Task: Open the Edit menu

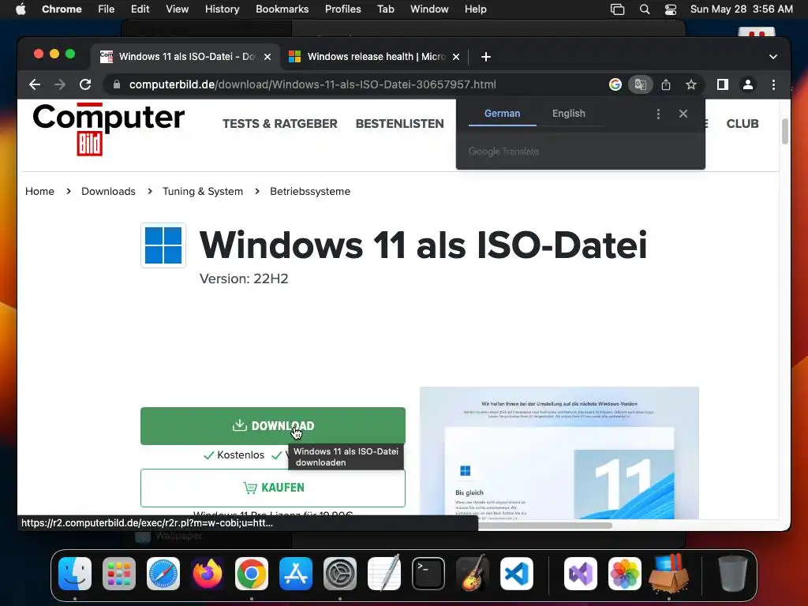Action: pyautogui.click(x=140, y=9)
